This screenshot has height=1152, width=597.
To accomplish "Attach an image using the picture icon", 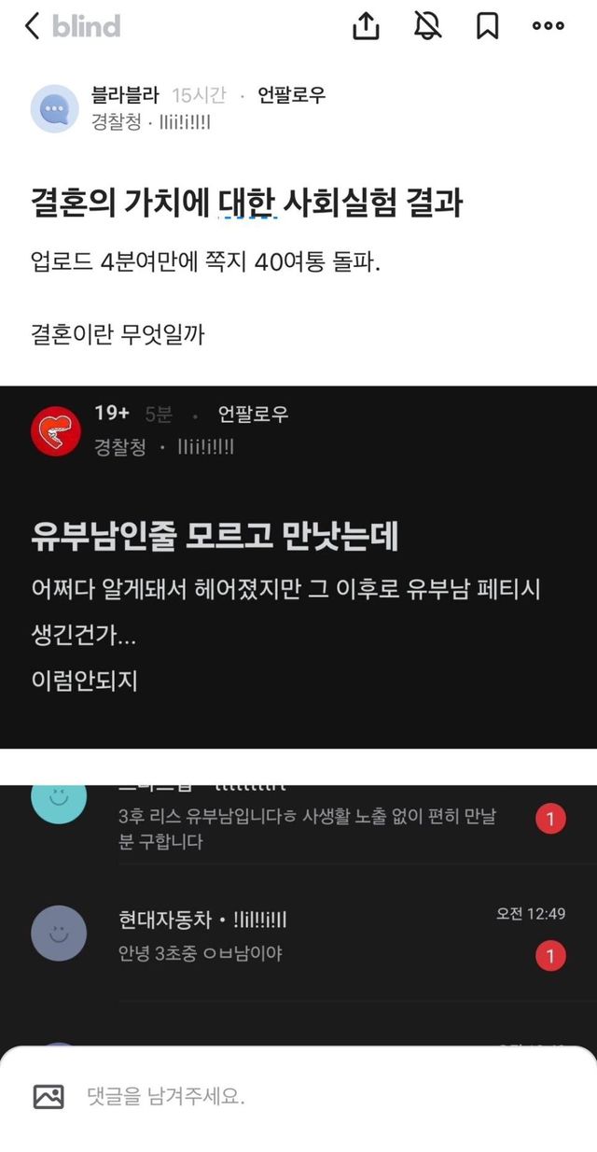I will point(49,1096).
